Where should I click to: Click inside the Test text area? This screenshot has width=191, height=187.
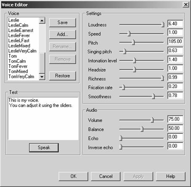tap(43, 119)
